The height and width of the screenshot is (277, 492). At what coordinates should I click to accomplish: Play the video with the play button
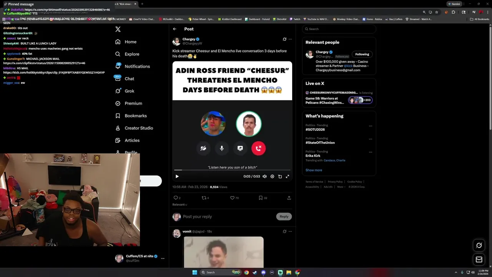[x=177, y=177]
